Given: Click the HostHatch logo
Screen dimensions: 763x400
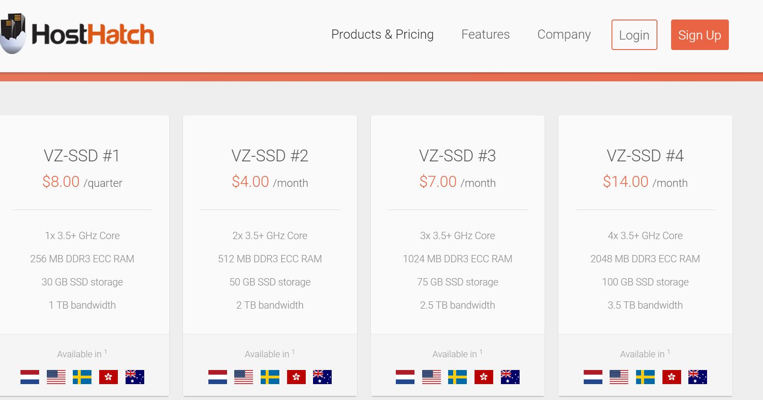Looking at the screenshot, I should coord(77,34).
